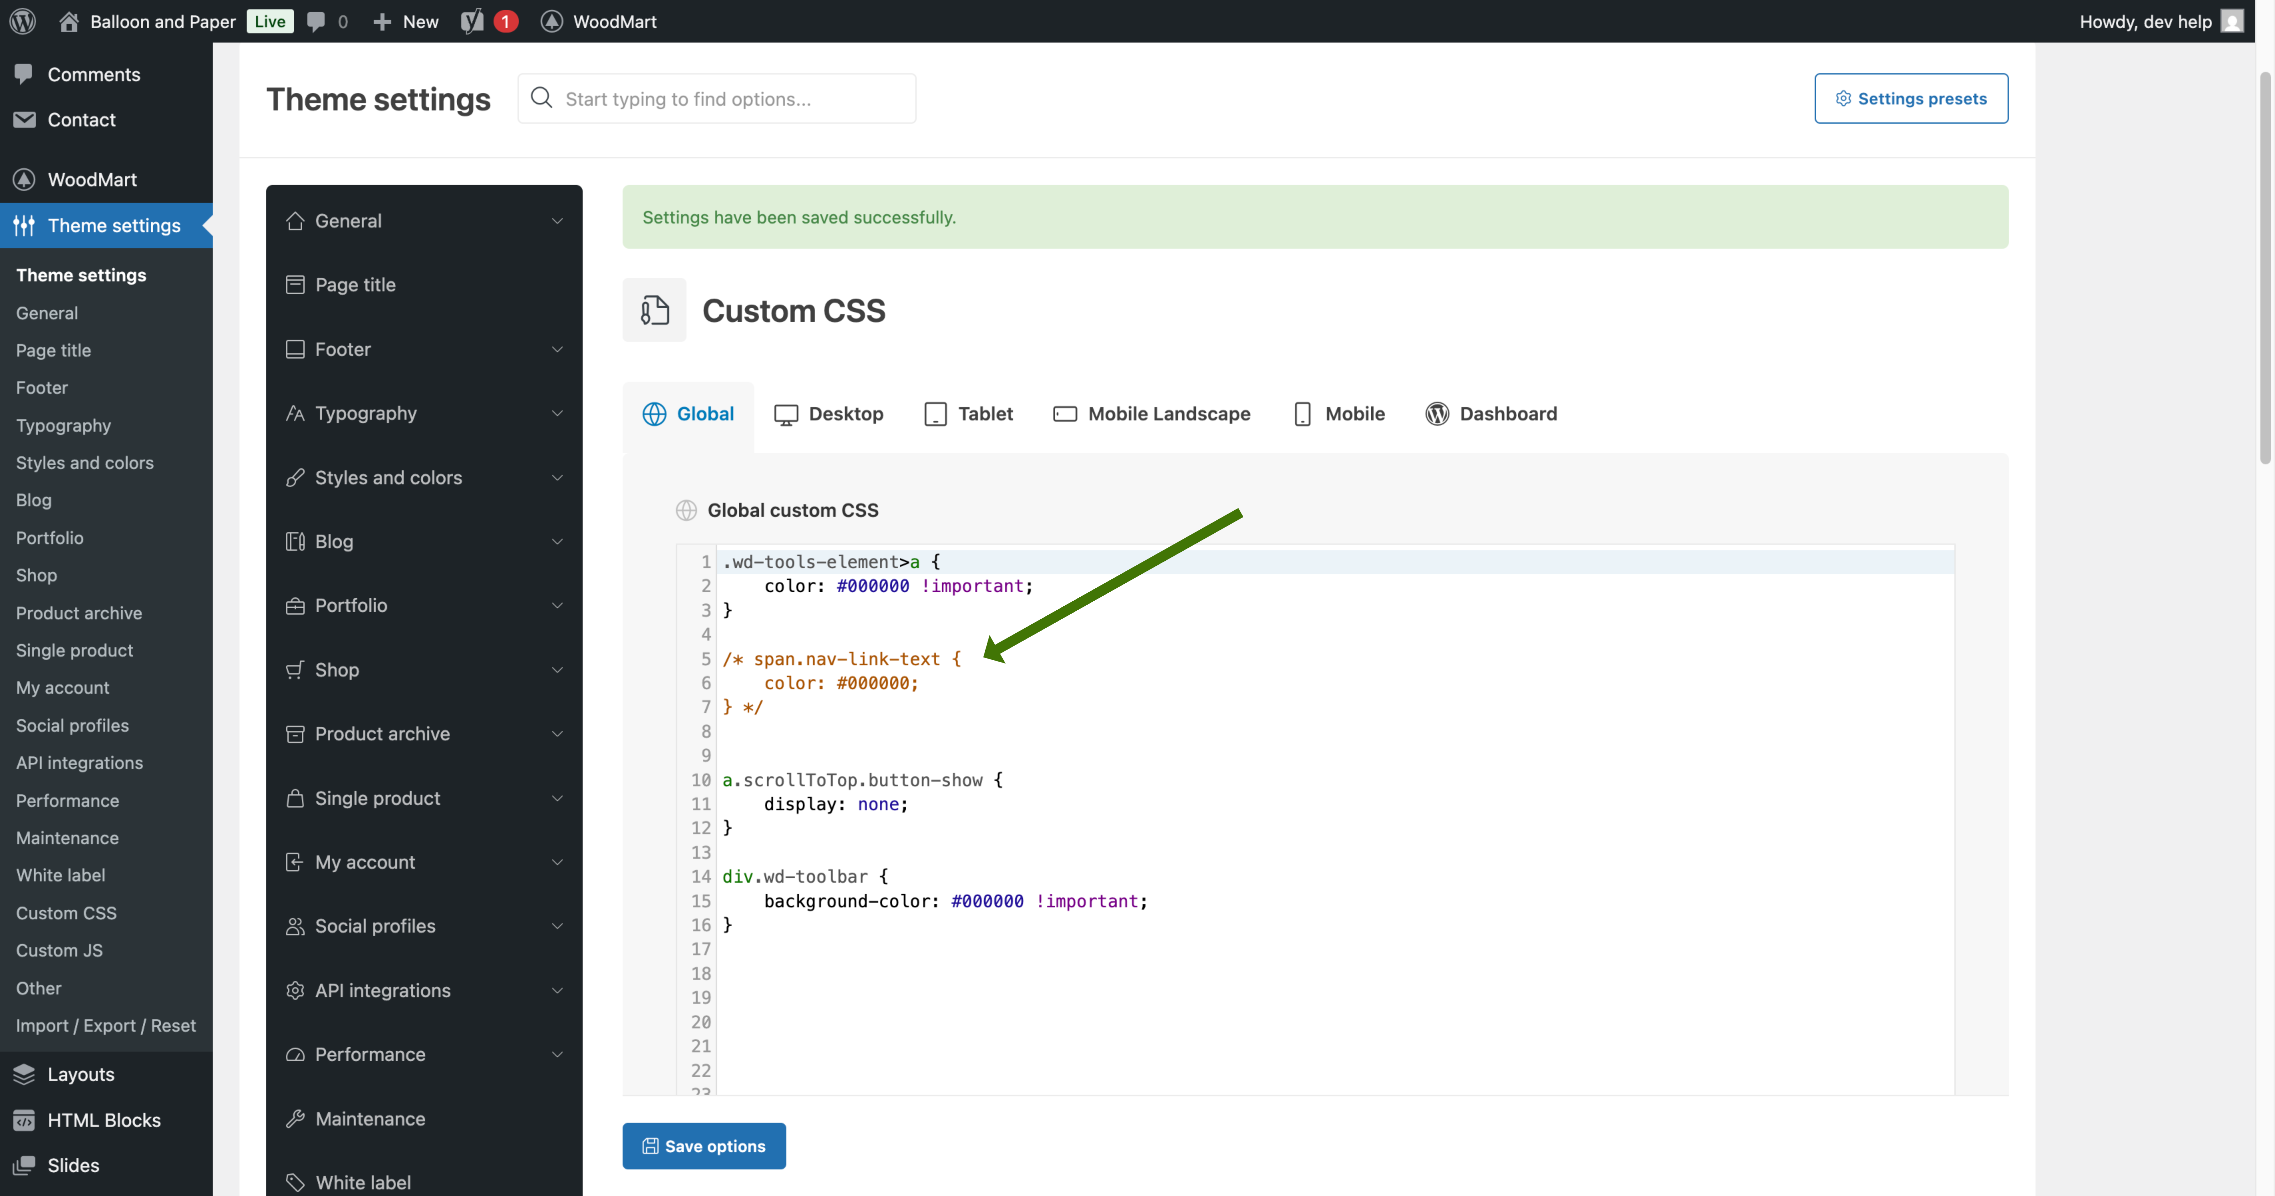
Task: Expand the Styles and colors chevron
Action: tap(557, 478)
